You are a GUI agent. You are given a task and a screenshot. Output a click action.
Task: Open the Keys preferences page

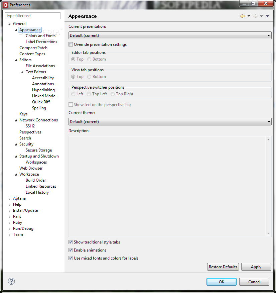click(x=23, y=114)
